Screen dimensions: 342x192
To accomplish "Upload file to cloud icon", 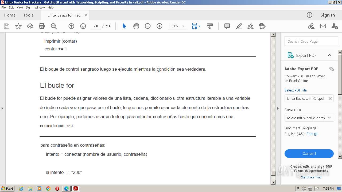I will coord(30,26).
